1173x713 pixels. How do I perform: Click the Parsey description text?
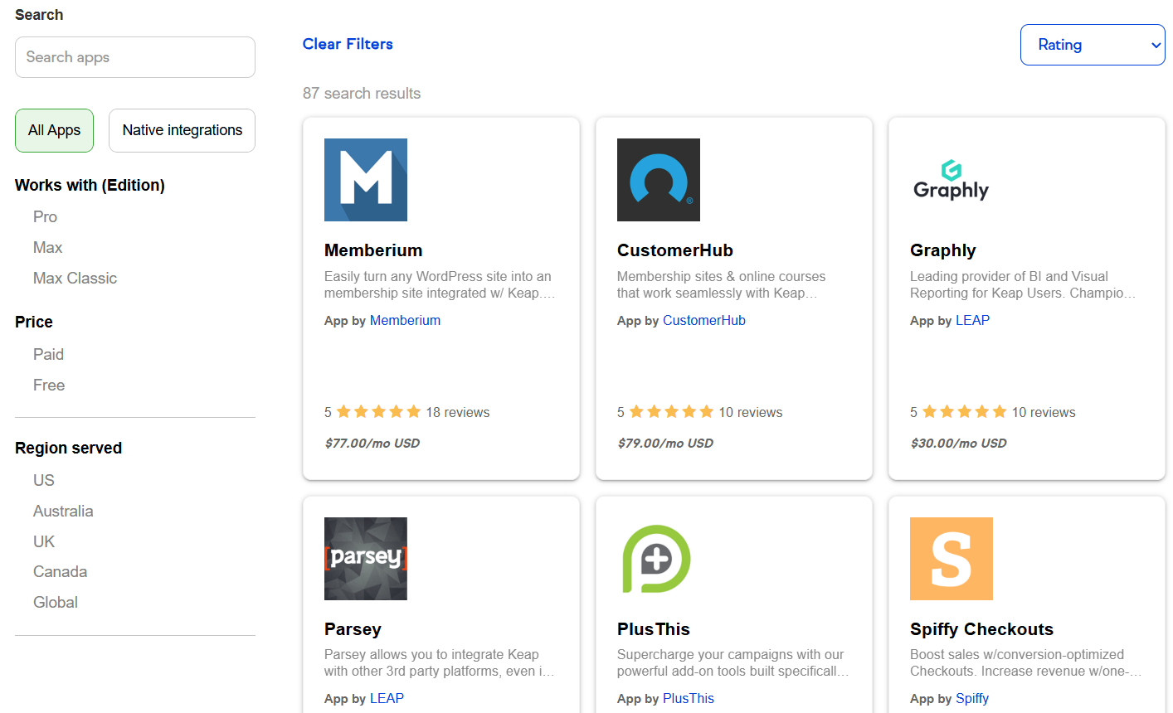(x=440, y=662)
